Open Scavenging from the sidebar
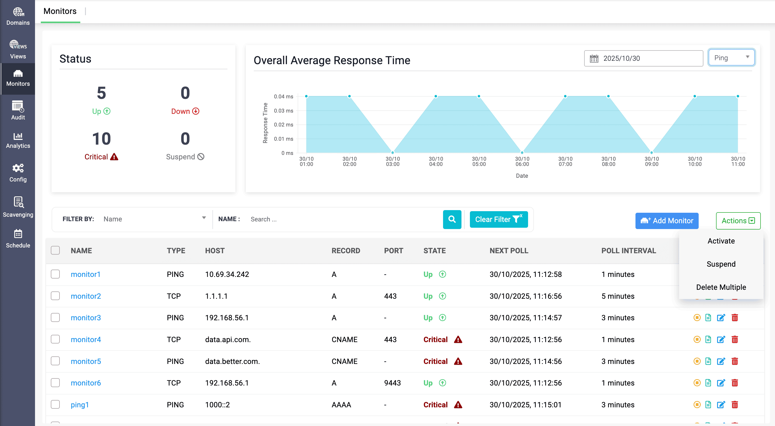The width and height of the screenshot is (775, 426). (x=18, y=207)
